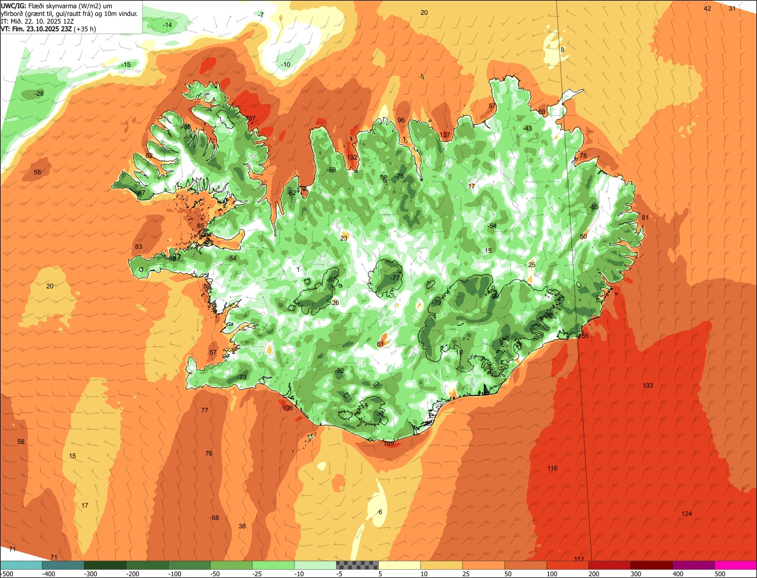Image resolution: width=757 pixels, height=578 pixels.
Task: Click the map value '31'
Action: (x=732, y=8)
